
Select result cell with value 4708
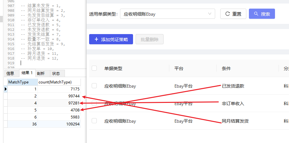click(59, 110)
